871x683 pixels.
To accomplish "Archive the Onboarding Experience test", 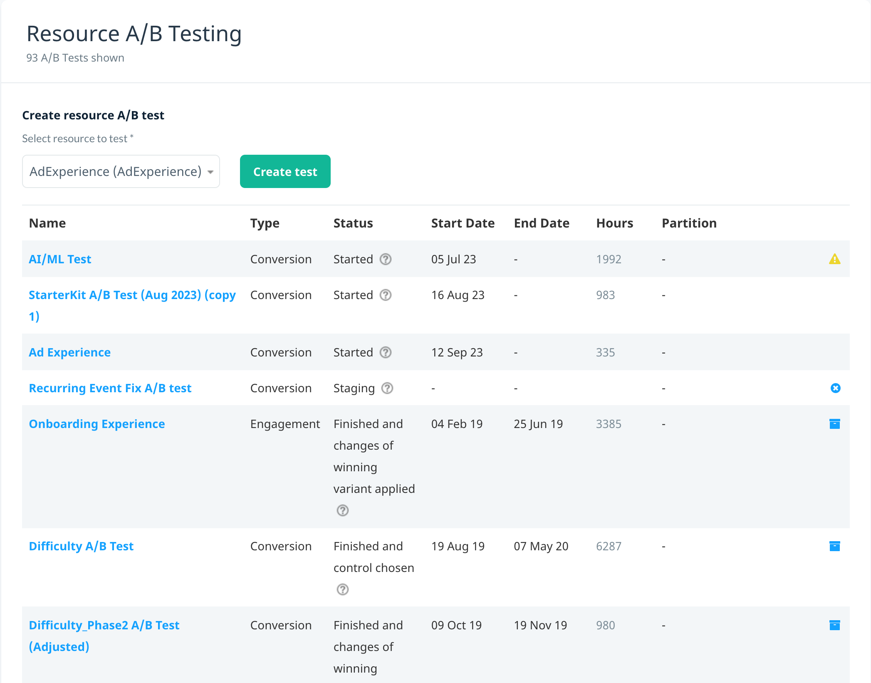I will 834,424.
